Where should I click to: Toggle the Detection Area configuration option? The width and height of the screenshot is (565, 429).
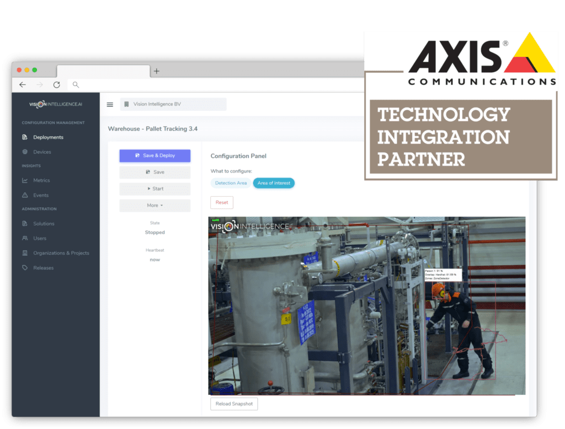click(231, 183)
